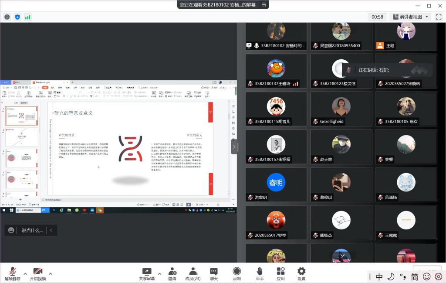The width and height of the screenshot is (446, 283).
Task: Click the 说点什么... chat input box
Action: 32,230
